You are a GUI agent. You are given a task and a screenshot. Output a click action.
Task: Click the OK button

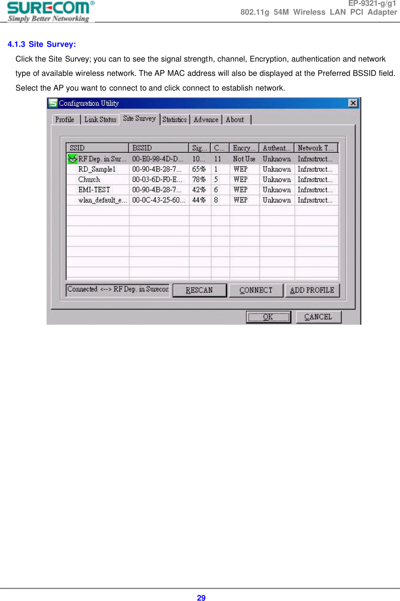(x=268, y=317)
